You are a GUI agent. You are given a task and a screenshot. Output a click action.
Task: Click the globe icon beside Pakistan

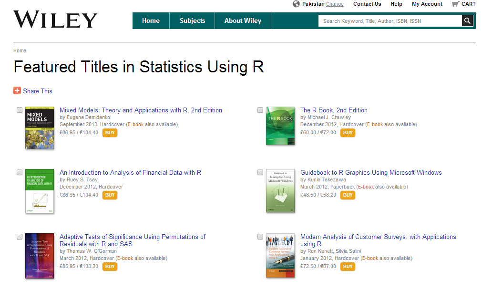tap(297, 4)
